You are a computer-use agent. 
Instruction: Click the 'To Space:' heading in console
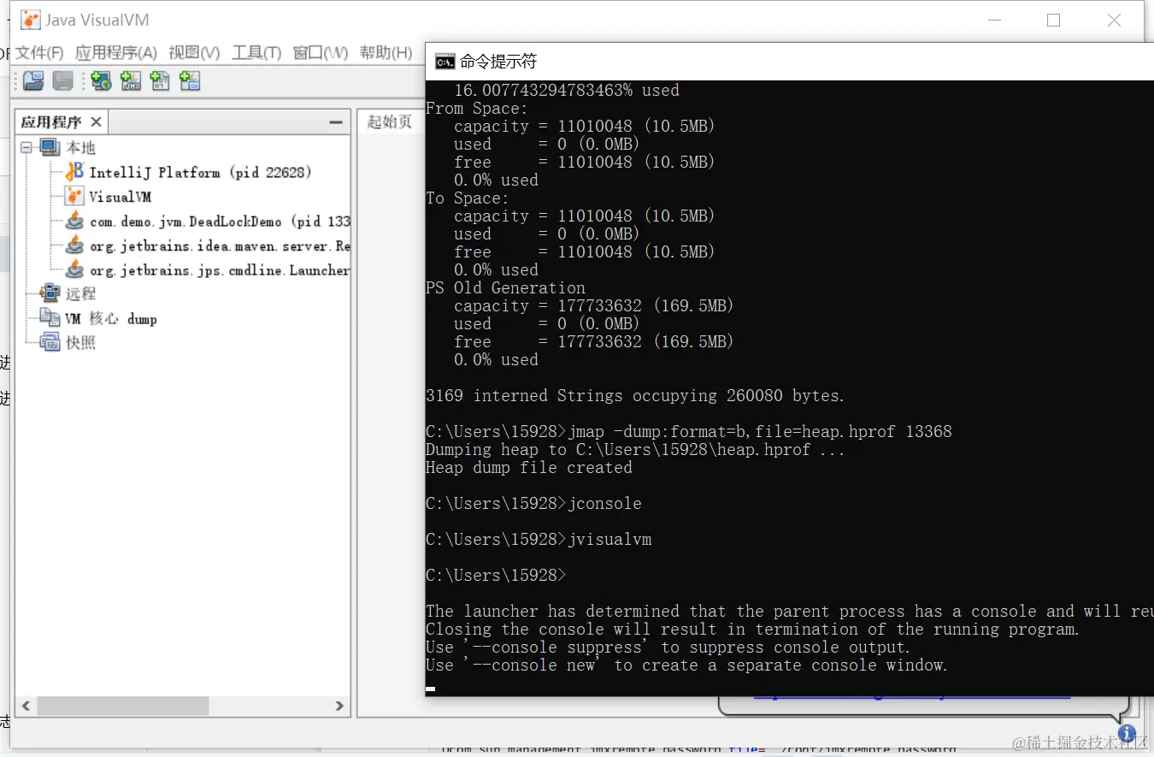pos(468,198)
